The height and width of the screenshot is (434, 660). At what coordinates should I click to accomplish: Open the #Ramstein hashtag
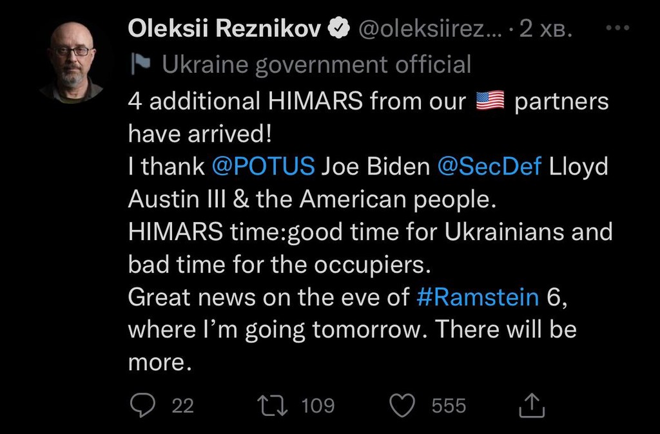coord(478,297)
